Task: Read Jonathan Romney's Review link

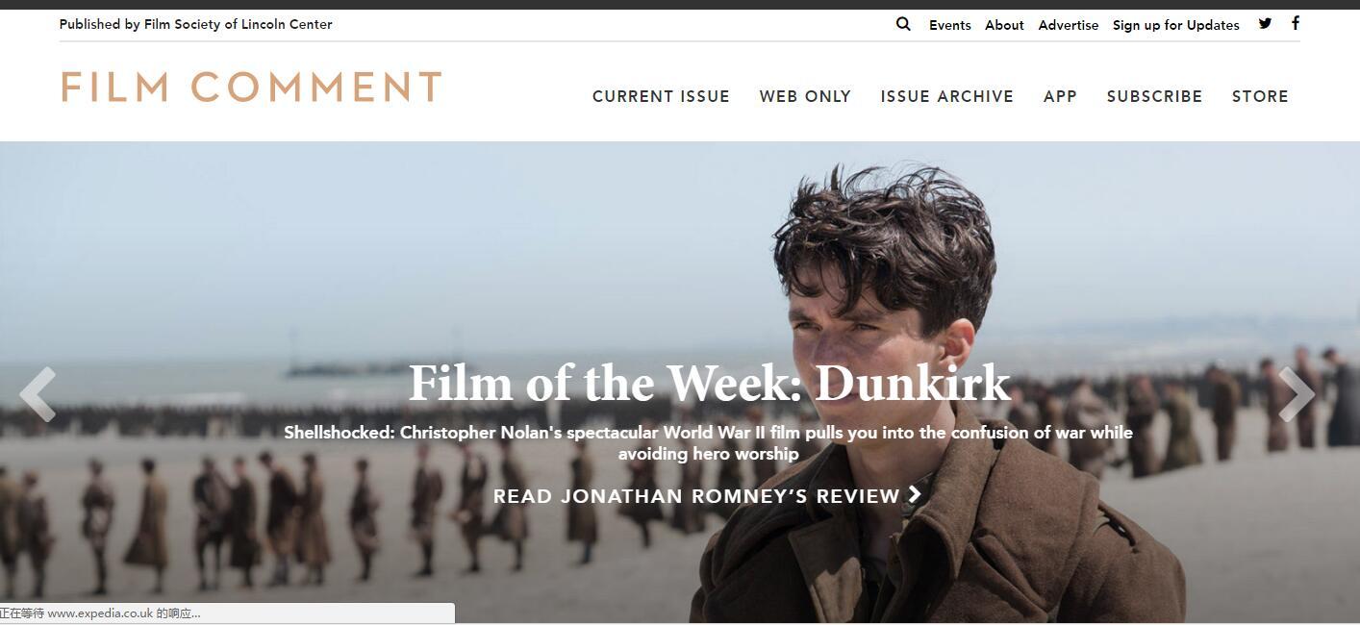Action: pos(696,496)
